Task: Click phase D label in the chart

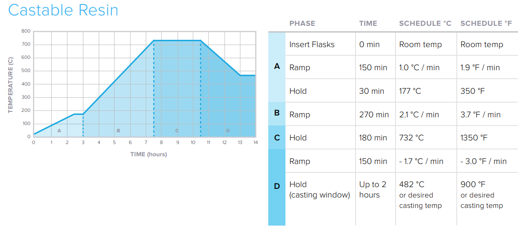Action: pos(228,131)
